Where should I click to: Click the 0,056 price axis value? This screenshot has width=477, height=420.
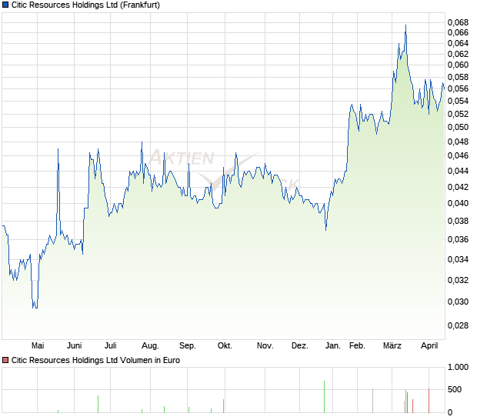coord(458,88)
